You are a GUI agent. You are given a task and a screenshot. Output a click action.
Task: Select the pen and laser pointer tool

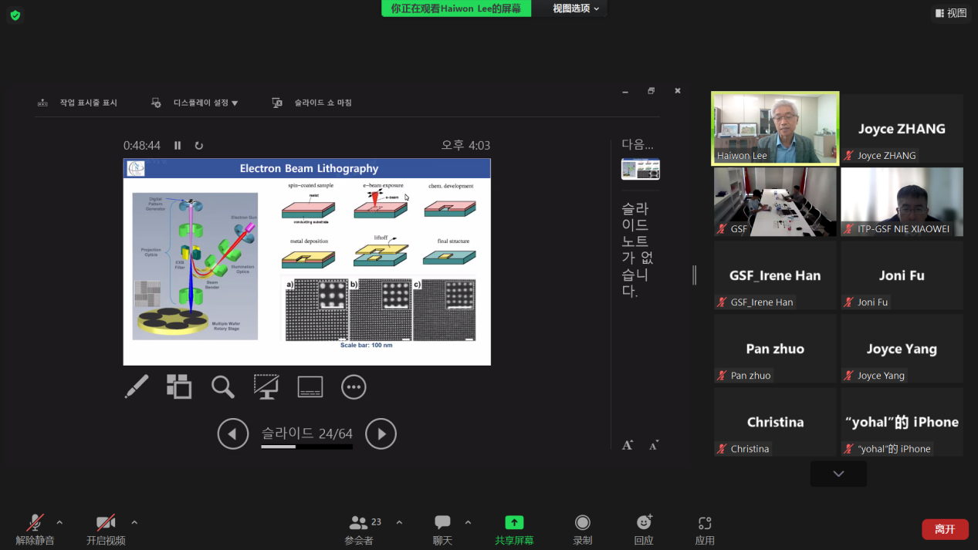pyautogui.click(x=137, y=386)
